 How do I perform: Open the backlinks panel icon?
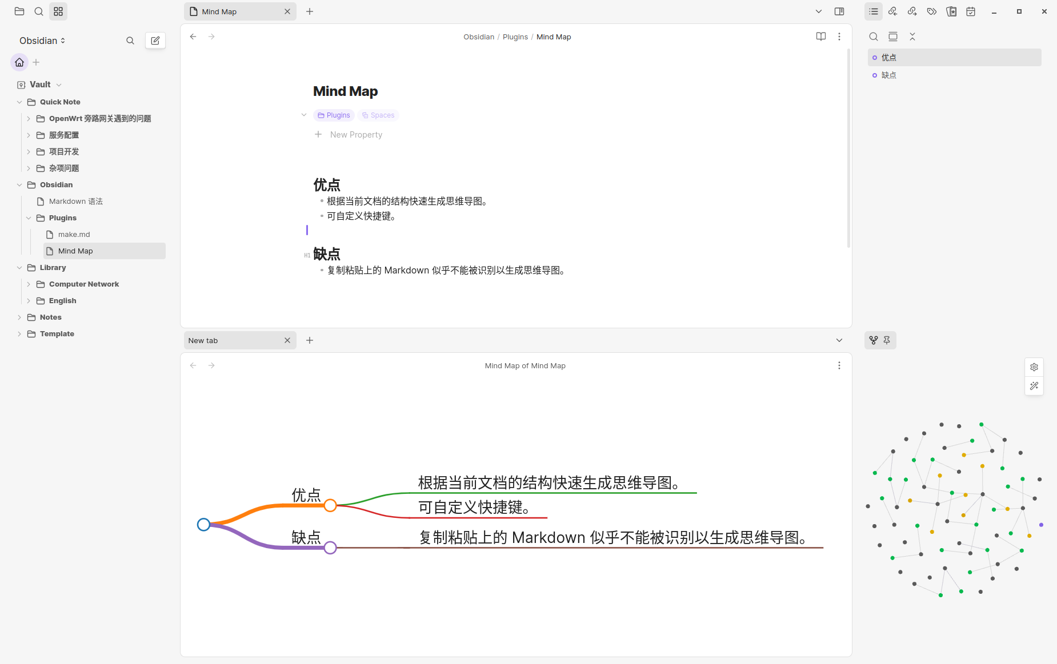(892, 11)
